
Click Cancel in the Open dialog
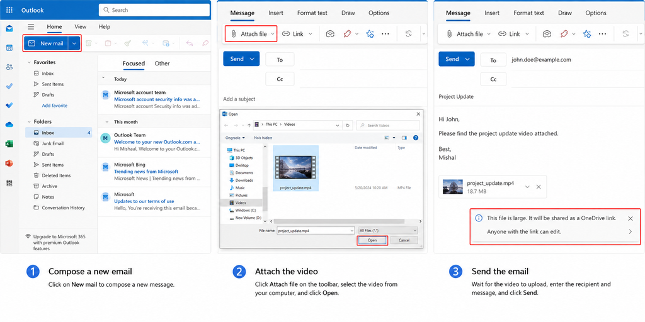(404, 240)
